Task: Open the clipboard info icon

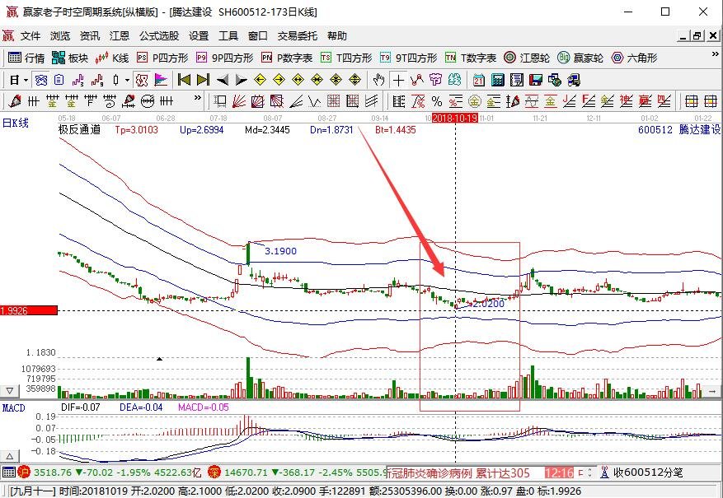Action: click(59, 80)
